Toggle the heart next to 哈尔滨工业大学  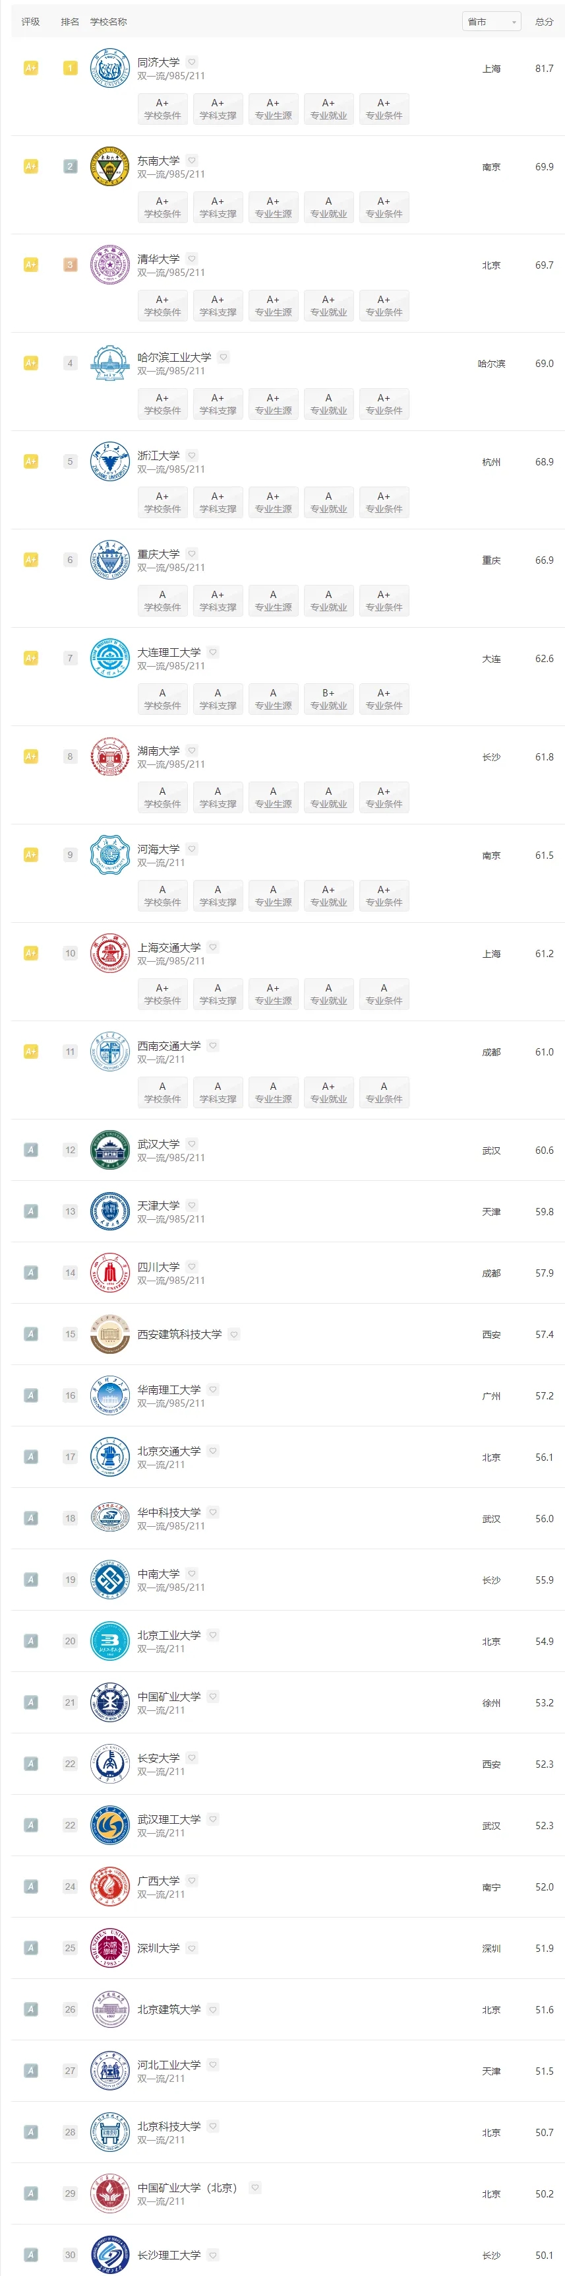223,357
